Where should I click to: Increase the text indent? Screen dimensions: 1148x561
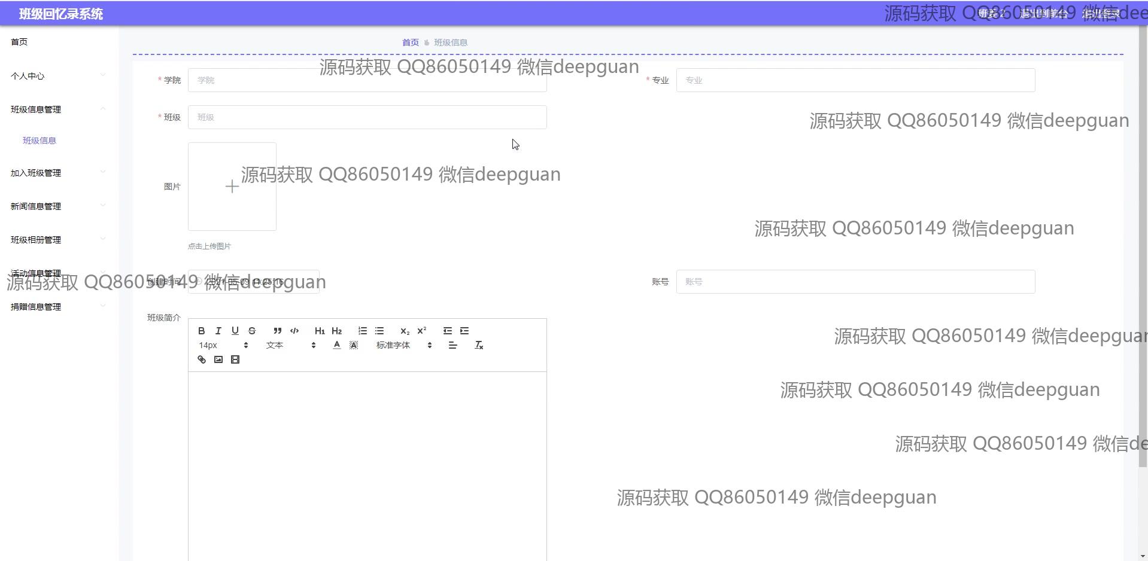(464, 331)
